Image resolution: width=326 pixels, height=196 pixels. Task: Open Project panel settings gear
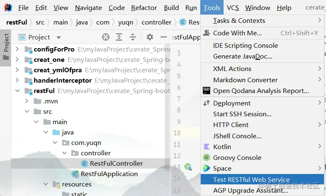coord(150,37)
